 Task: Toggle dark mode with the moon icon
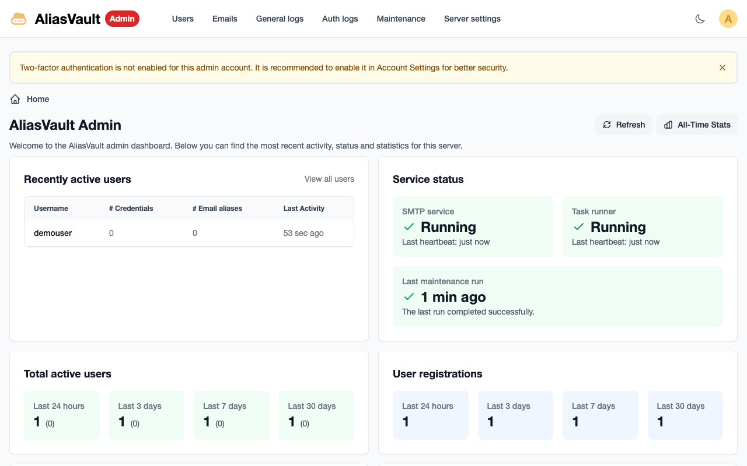tap(700, 19)
